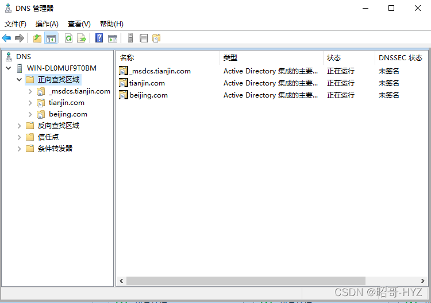
Task: Collapse the WIN-DL0MUF9T0BM server node
Action: 9,68
